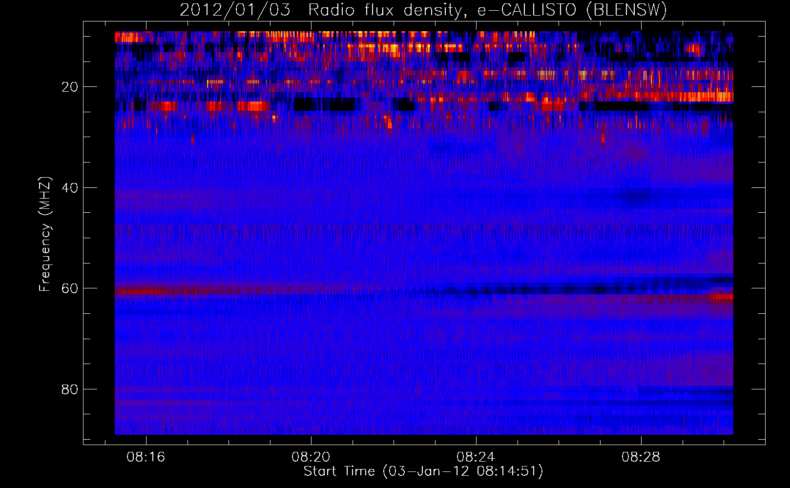Click the 08:20 time tick label
Image resolution: width=790 pixels, height=488 pixels.
point(311,457)
